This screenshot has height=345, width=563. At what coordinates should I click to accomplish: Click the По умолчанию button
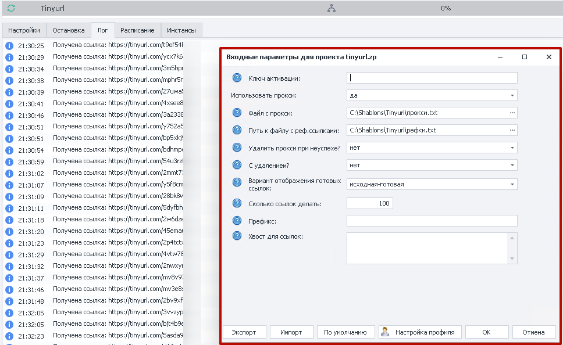point(345,332)
